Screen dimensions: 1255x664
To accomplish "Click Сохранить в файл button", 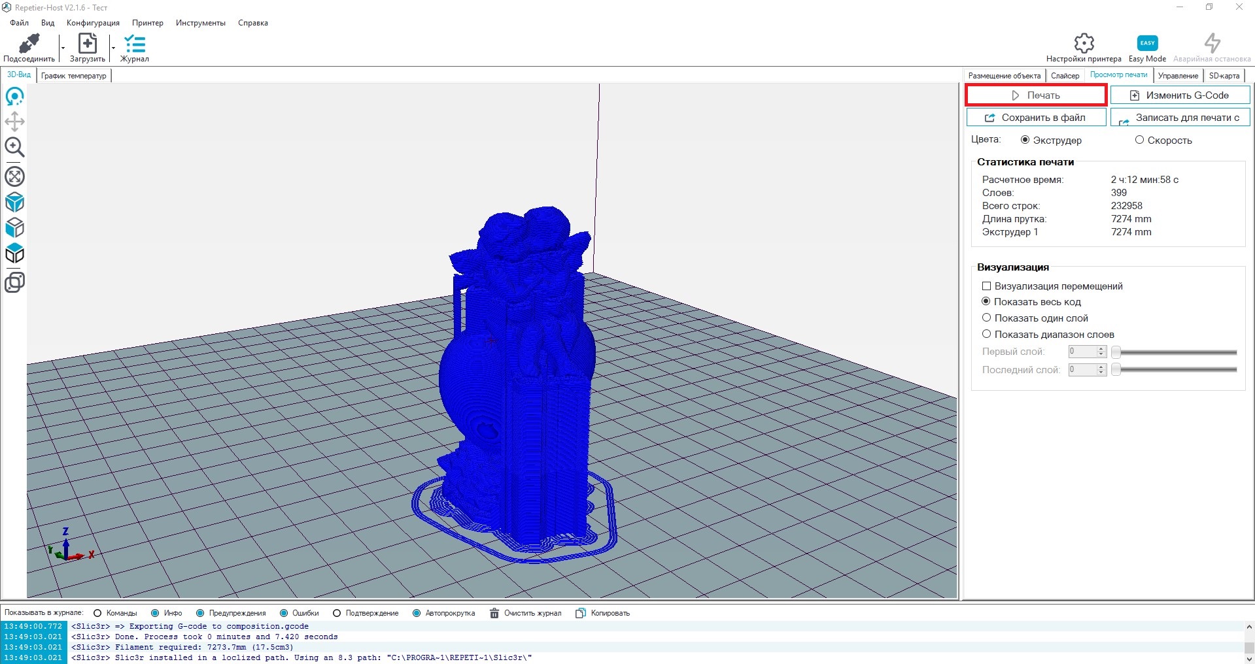I will [1036, 118].
